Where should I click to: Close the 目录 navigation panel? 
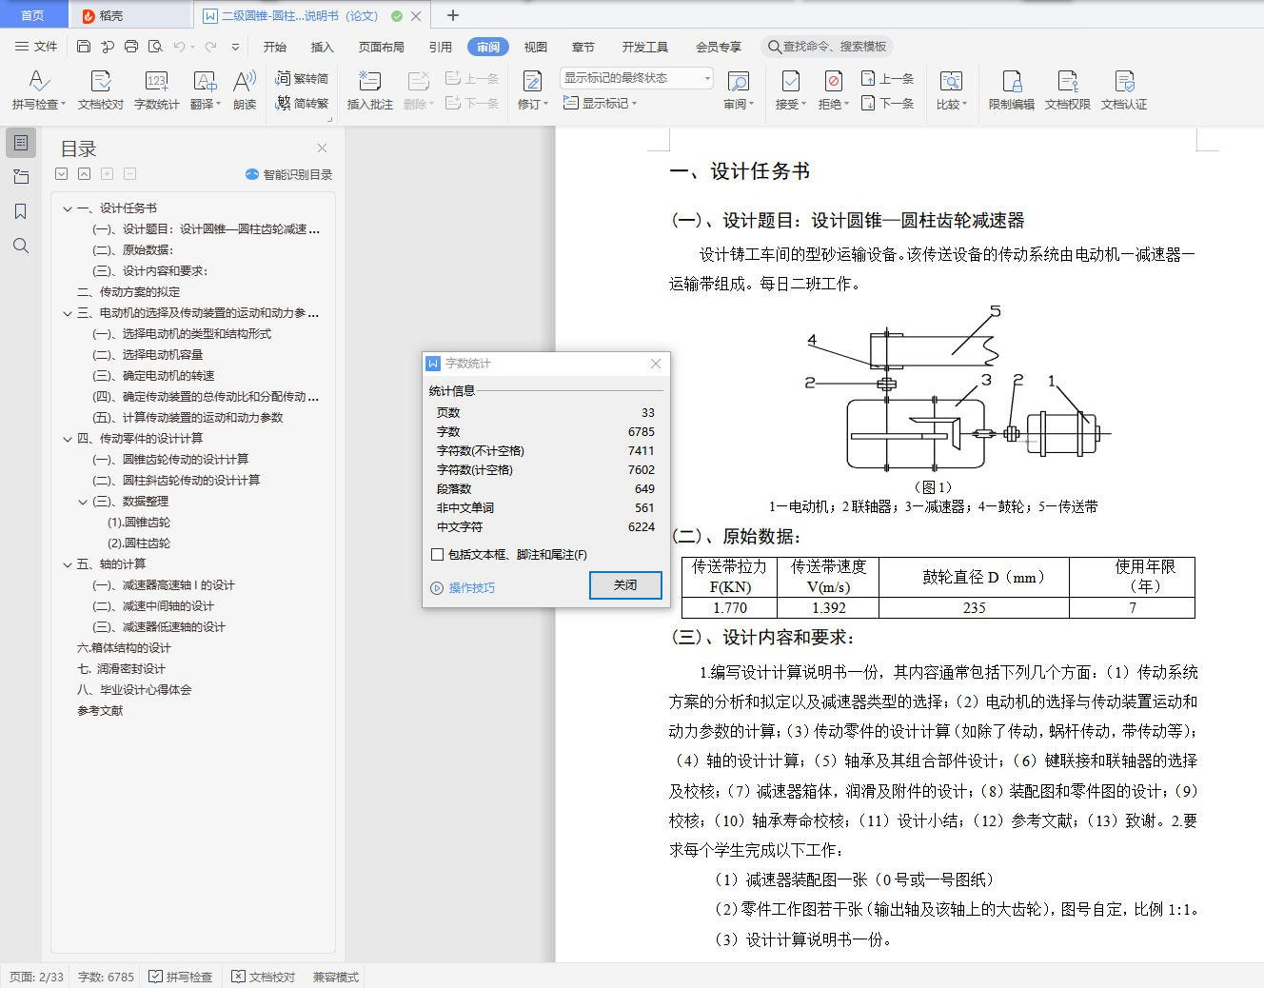pyautogui.click(x=322, y=148)
